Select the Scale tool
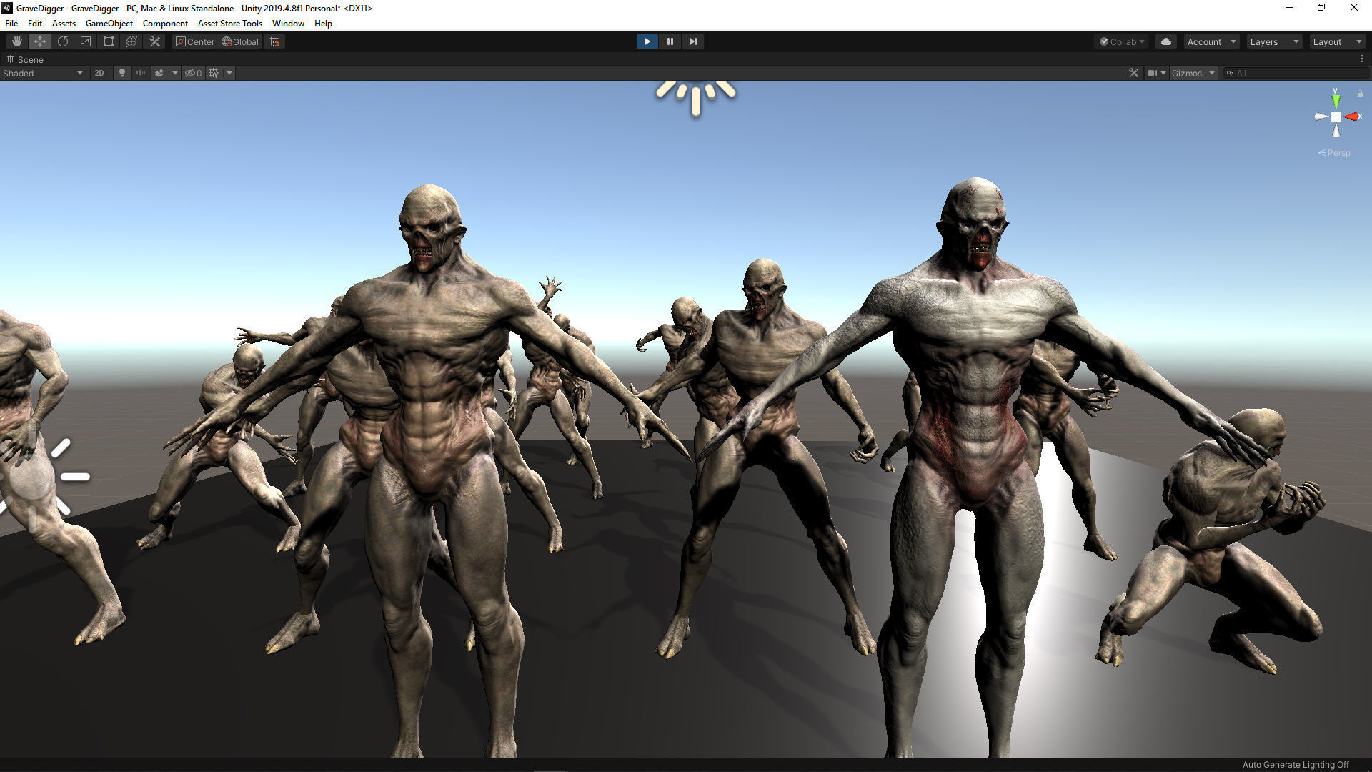1372x772 pixels. point(86,41)
